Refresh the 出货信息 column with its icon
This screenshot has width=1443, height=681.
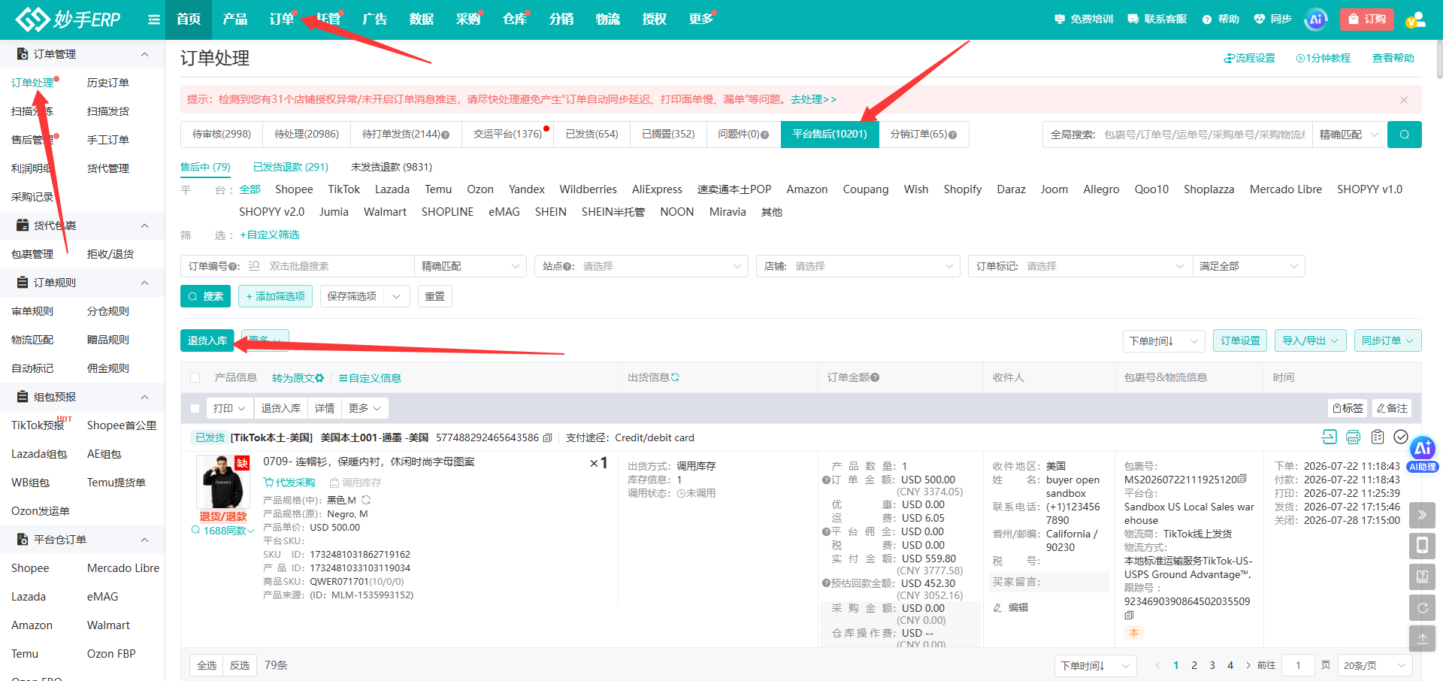[675, 377]
